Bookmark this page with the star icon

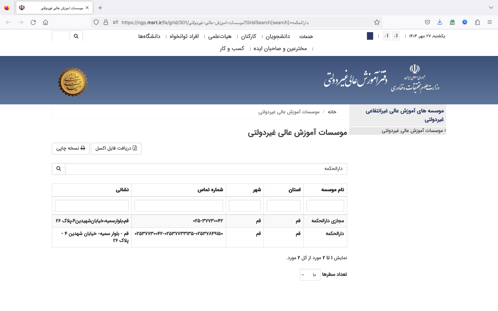pos(377,22)
